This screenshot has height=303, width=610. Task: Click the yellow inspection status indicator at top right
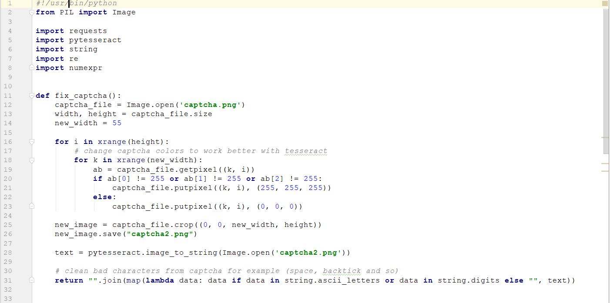[x=604, y=3]
